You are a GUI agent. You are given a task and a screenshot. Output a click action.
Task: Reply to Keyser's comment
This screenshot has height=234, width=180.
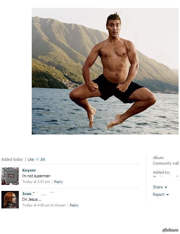(58, 182)
